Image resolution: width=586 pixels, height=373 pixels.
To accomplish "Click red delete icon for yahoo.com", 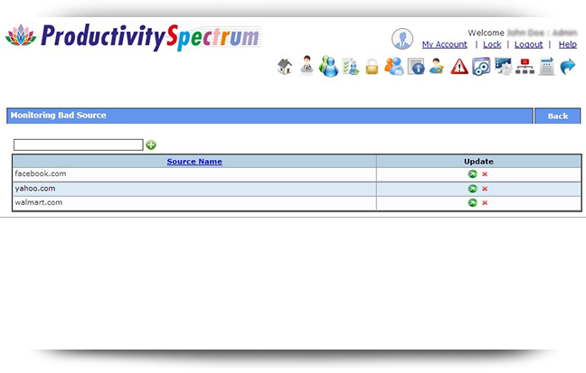I will pos(485,189).
